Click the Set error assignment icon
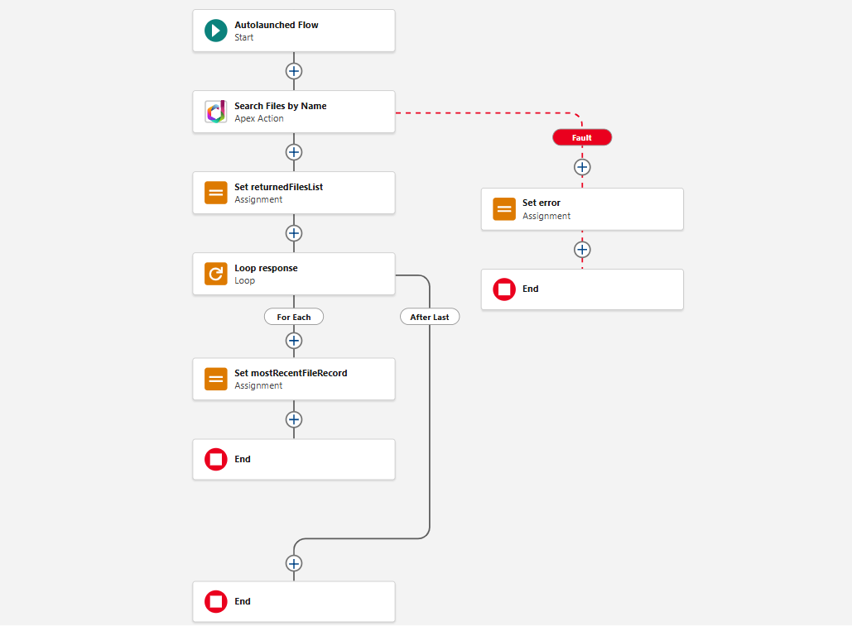This screenshot has height=626, width=852. [x=504, y=209]
